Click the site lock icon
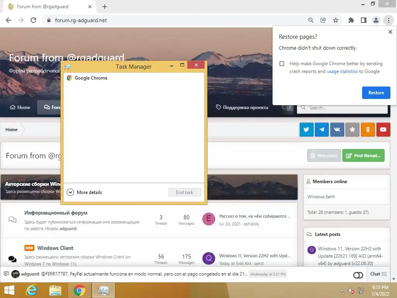This screenshot has width=397, height=298. [49, 20]
